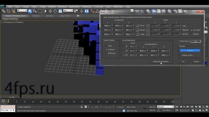The image size is (209, 117).
Task: Open the Rendering menu
Action: point(87,6)
